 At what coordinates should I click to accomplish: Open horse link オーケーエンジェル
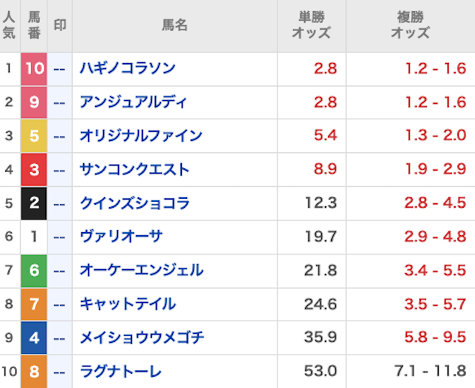tap(141, 270)
